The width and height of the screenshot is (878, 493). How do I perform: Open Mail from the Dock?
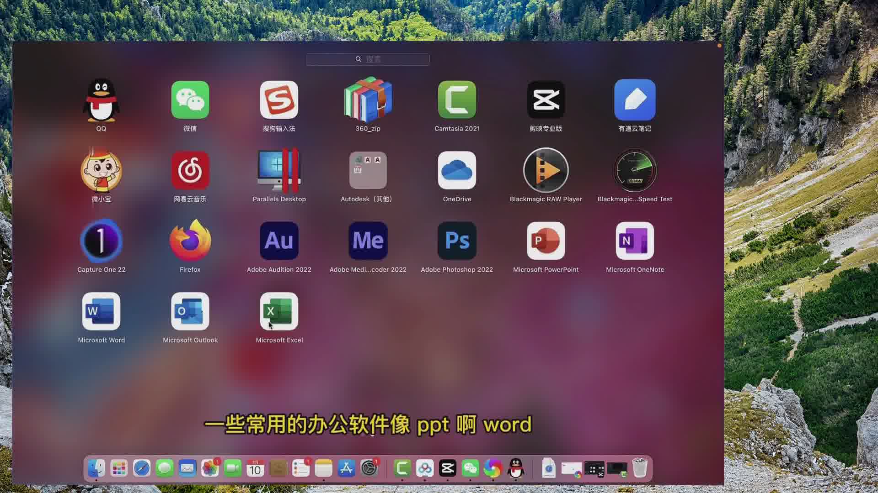point(187,468)
